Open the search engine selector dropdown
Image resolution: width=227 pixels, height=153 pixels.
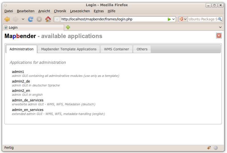click(183, 19)
